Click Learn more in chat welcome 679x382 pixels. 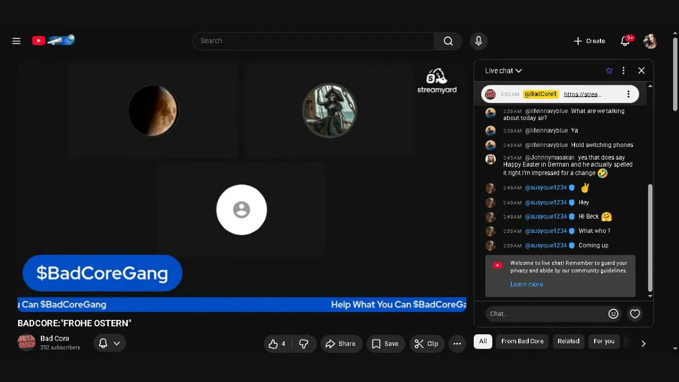coord(527,284)
